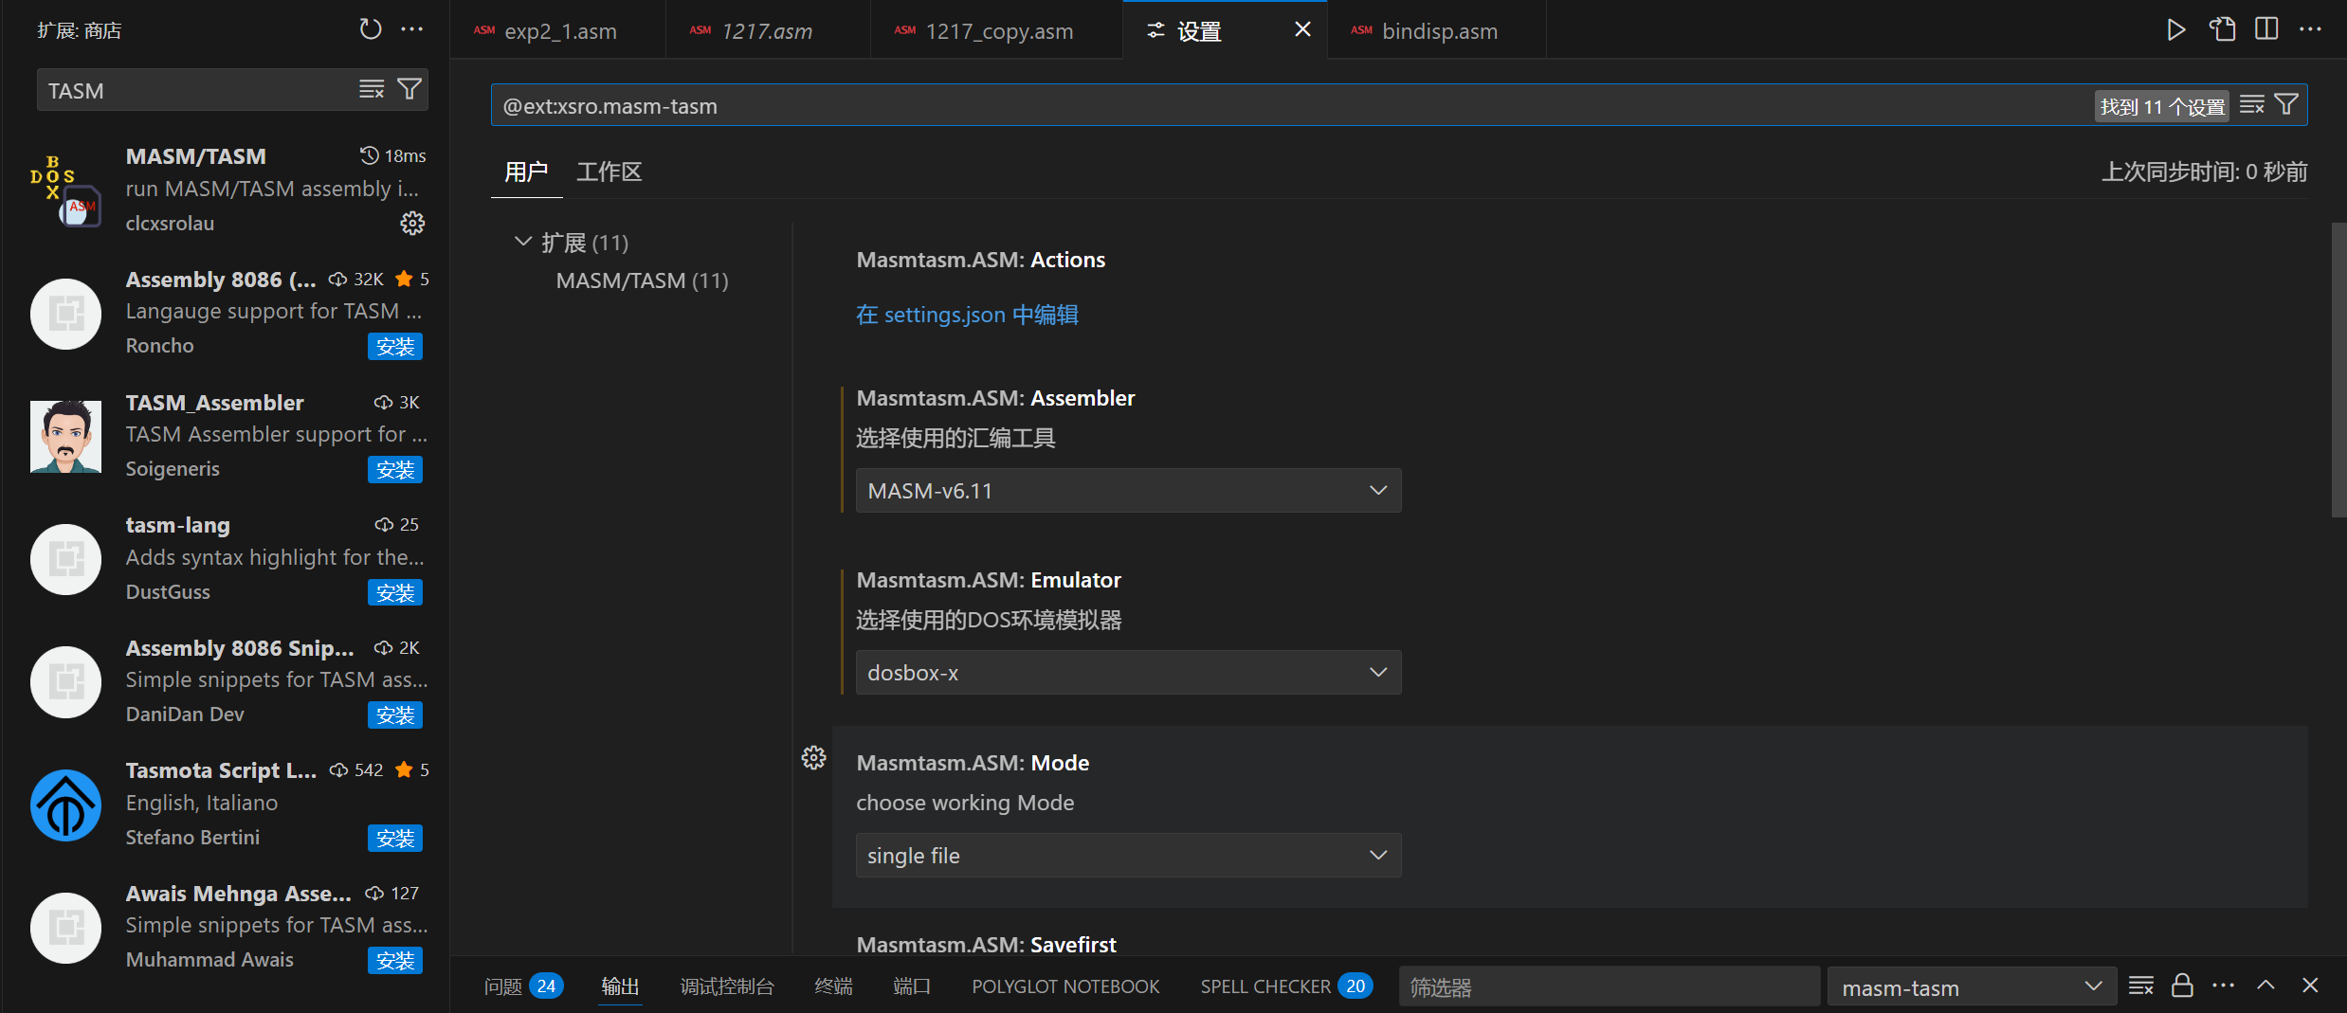This screenshot has height=1013, width=2347.
Task: Focus the 筛选器 output filter field
Action: point(1609,987)
